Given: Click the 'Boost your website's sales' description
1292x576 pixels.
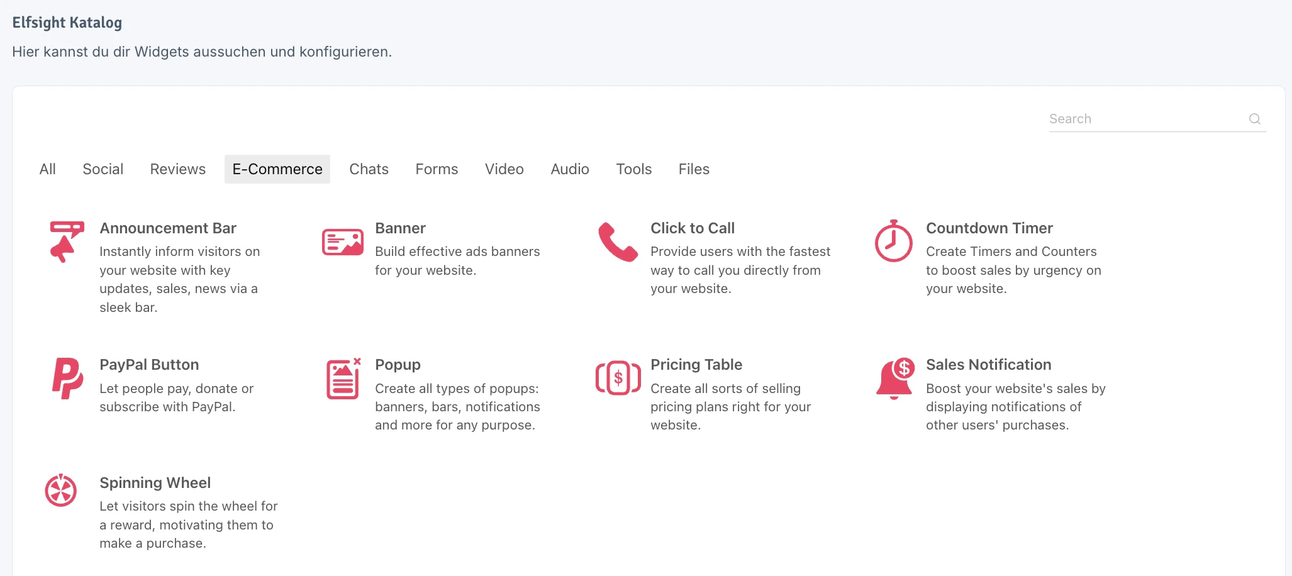Looking at the screenshot, I should coord(1016,407).
